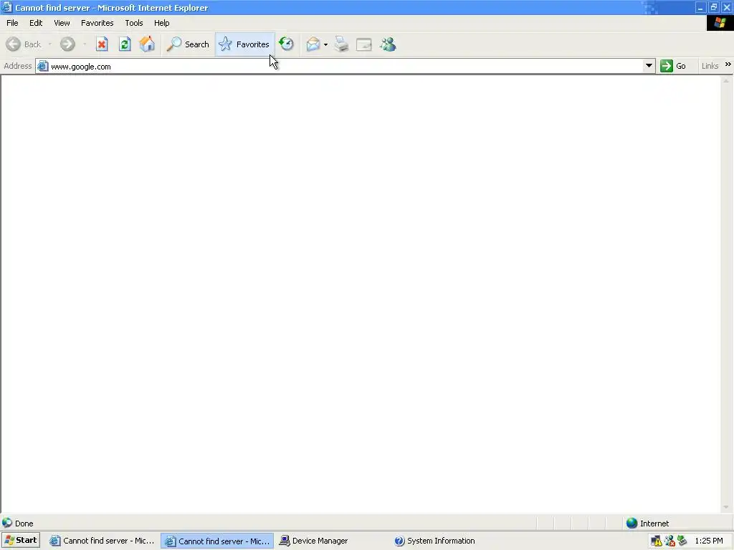The image size is (734, 550).
Task: Click the 1:25 PM system clock
Action: click(x=709, y=541)
